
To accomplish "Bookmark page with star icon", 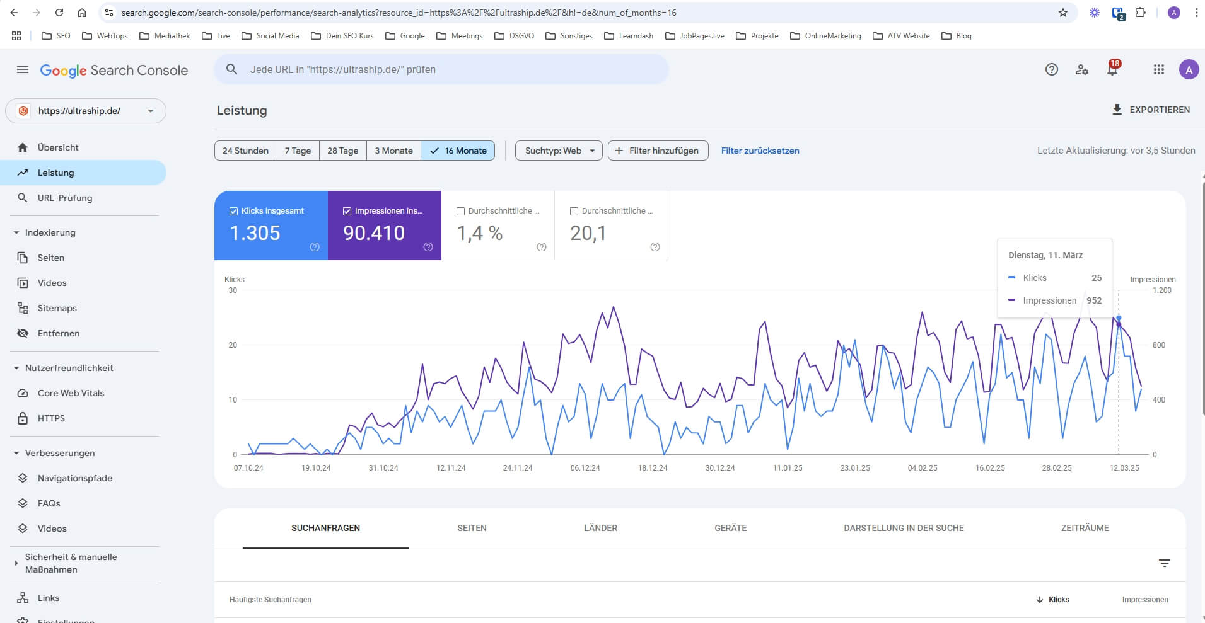I will pyautogui.click(x=1063, y=13).
